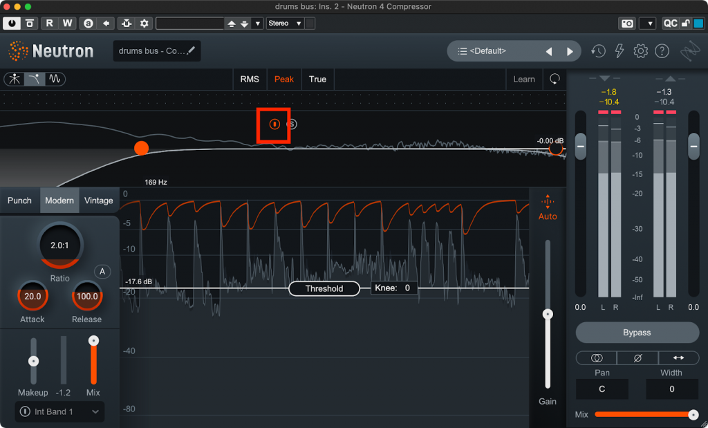The height and width of the screenshot is (428, 708).
Task: Click the orange 169 Hz crossover node
Action: 141,148
